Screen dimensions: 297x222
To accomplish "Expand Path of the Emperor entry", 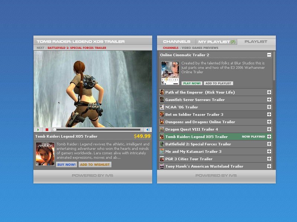I will (x=269, y=92).
